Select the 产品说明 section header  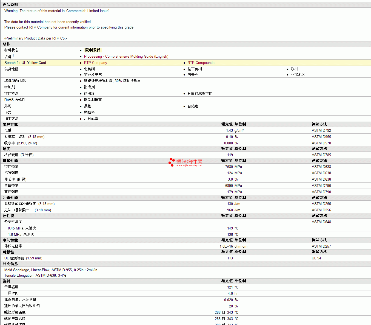10,5
